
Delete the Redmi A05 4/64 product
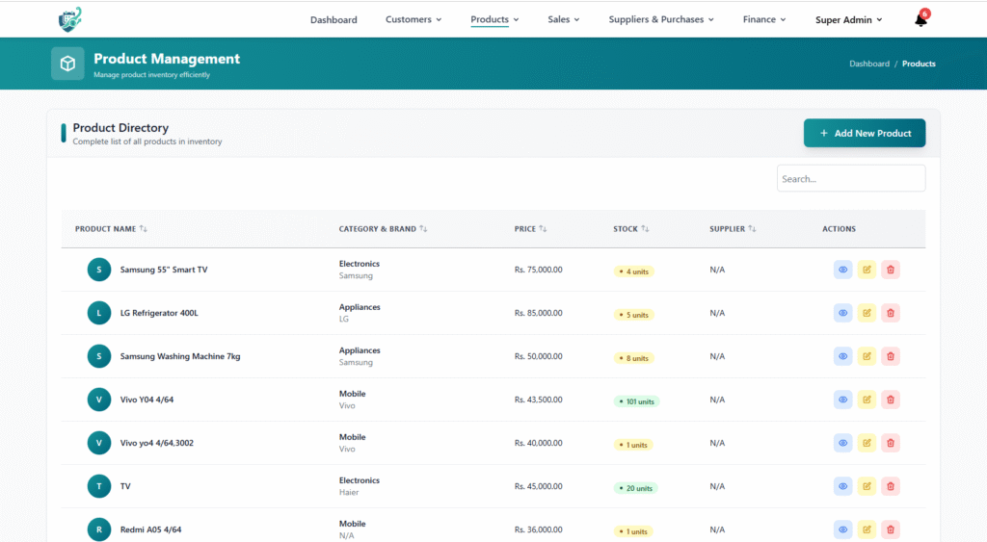[891, 529]
